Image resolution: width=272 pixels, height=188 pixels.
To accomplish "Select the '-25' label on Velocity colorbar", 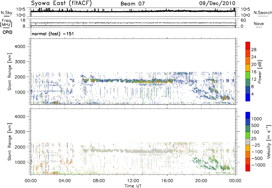I will [x=256, y=145].
